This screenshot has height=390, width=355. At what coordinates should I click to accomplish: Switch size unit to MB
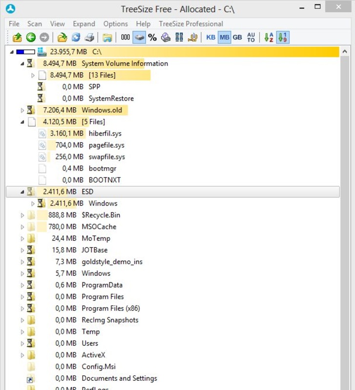(225, 38)
